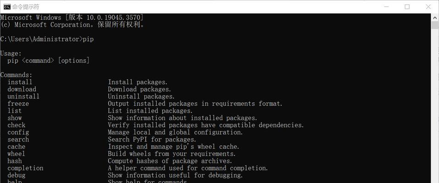Click the 'wheel' command name
Viewport: 439px width, 183px height.
[x=16, y=154]
